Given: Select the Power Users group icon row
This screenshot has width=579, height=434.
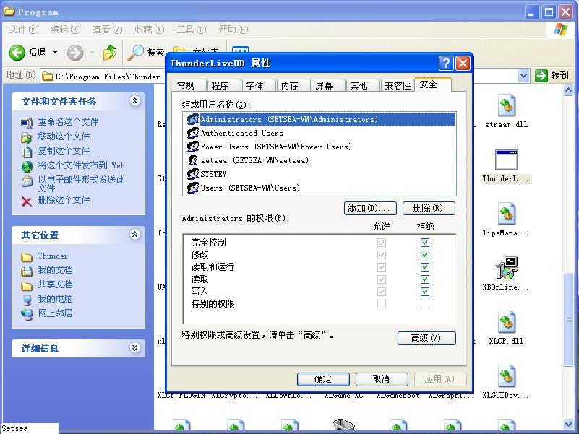Looking at the screenshot, I should (x=319, y=147).
